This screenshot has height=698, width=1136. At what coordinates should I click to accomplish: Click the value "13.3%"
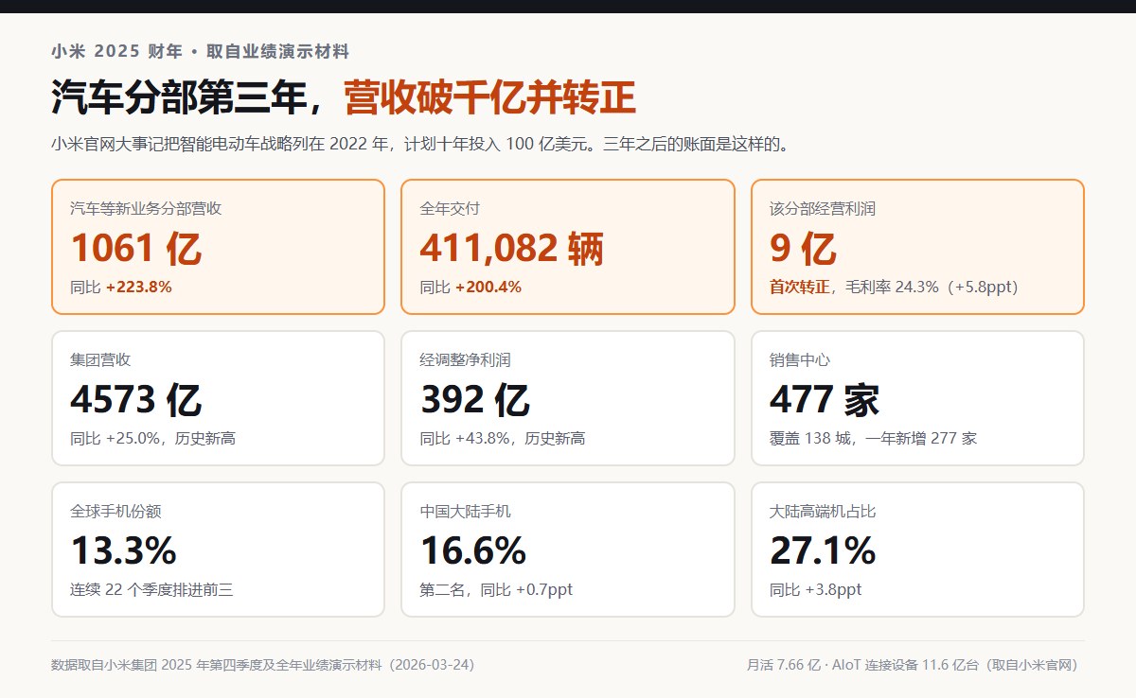(x=123, y=550)
